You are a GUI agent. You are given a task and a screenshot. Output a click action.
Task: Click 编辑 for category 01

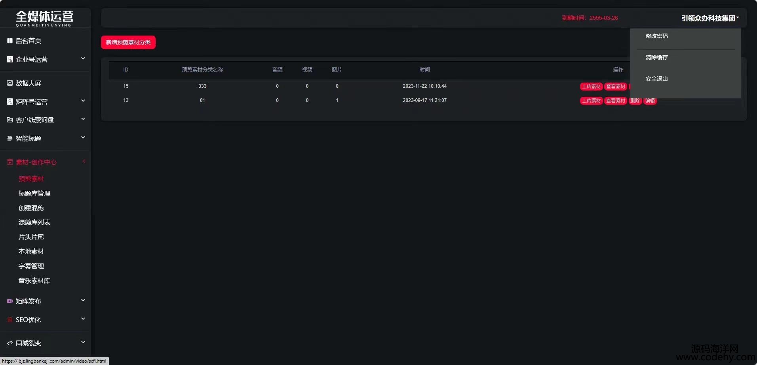(650, 101)
